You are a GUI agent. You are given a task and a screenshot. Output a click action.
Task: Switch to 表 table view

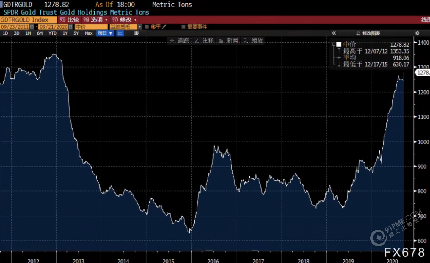(x=136, y=33)
